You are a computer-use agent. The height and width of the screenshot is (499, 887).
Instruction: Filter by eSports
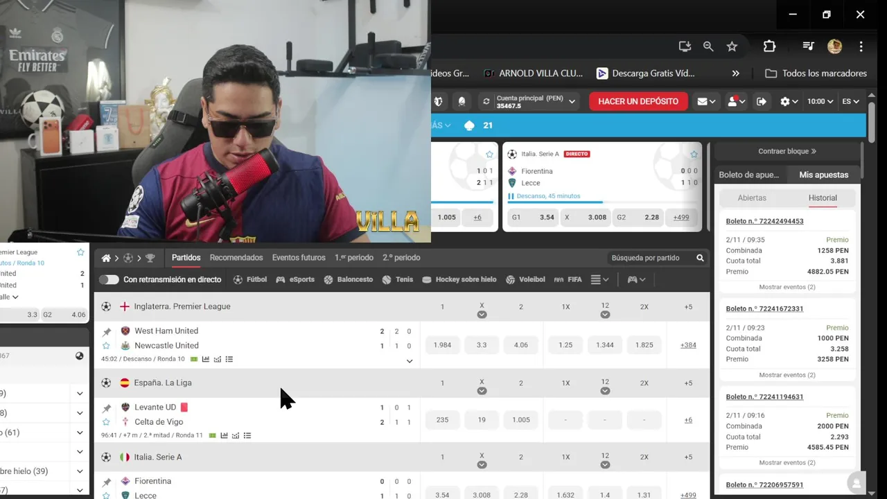[x=295, y=279]
